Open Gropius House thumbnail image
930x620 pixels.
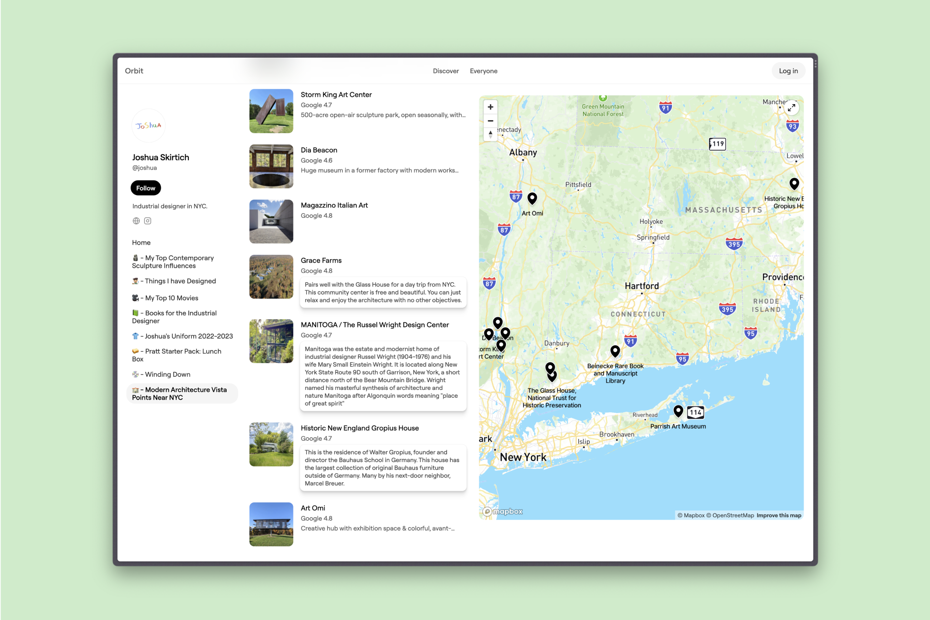pos(271,444)
